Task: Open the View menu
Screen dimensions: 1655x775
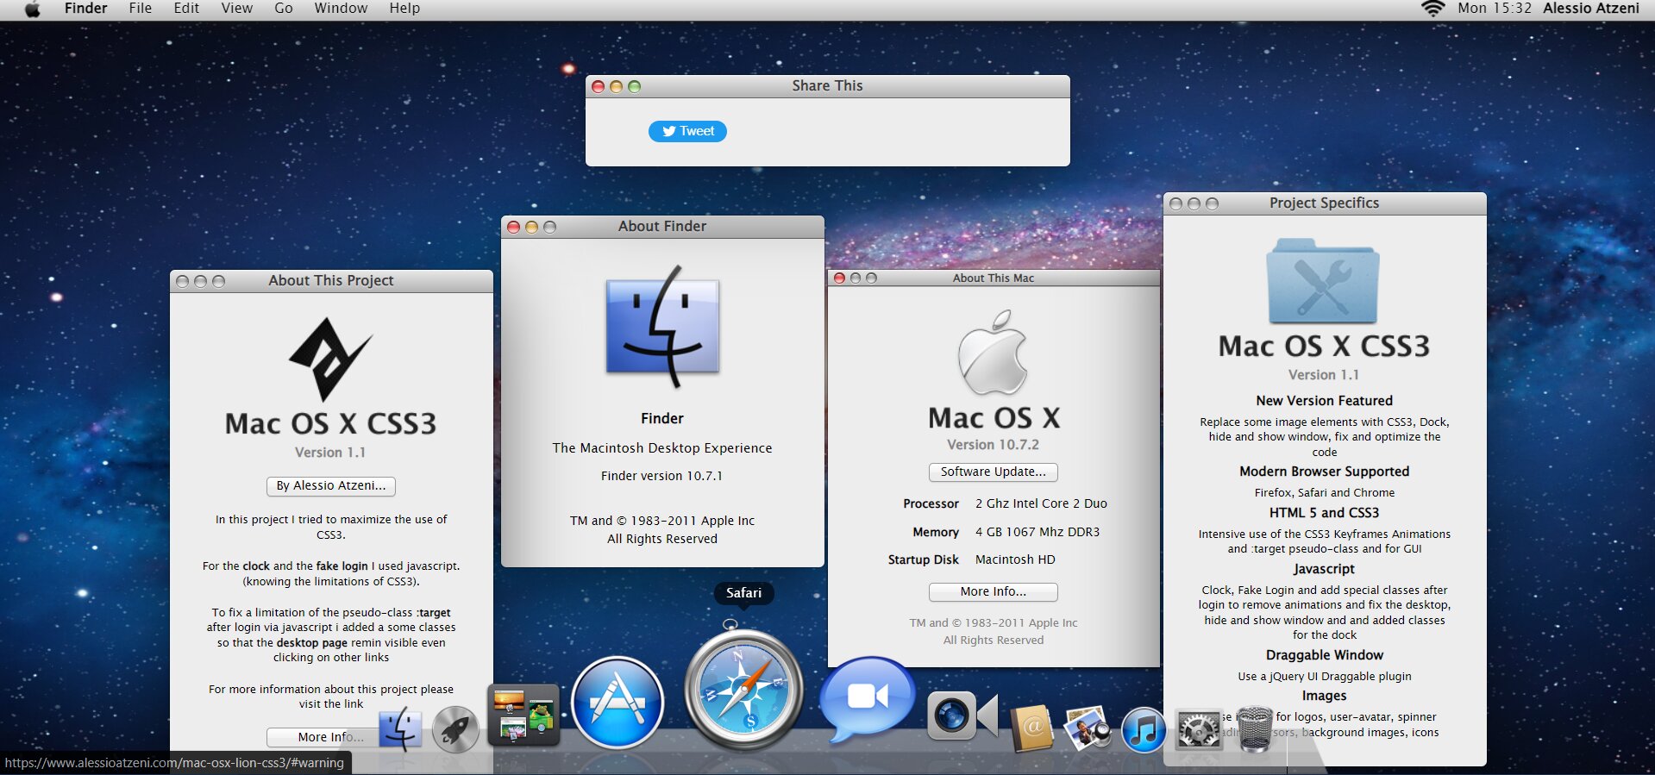Action: [x=236, y=9]
